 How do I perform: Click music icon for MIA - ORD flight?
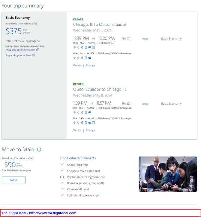click(x=94, y=123)
